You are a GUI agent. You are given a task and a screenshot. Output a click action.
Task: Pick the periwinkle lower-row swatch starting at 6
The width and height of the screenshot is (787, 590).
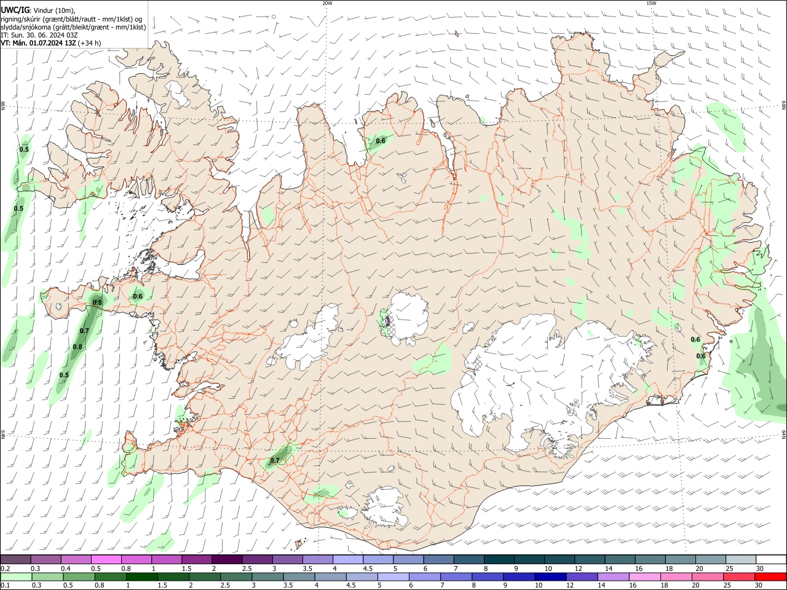(x=425, y=576)
